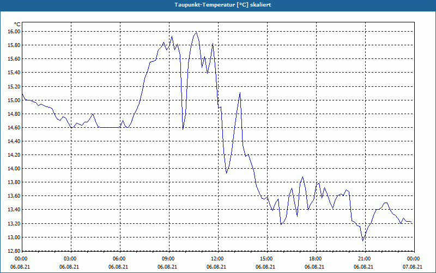Click the 06:00 time axis label
This screenshot has width=436, height=273.
coord(118,259)
